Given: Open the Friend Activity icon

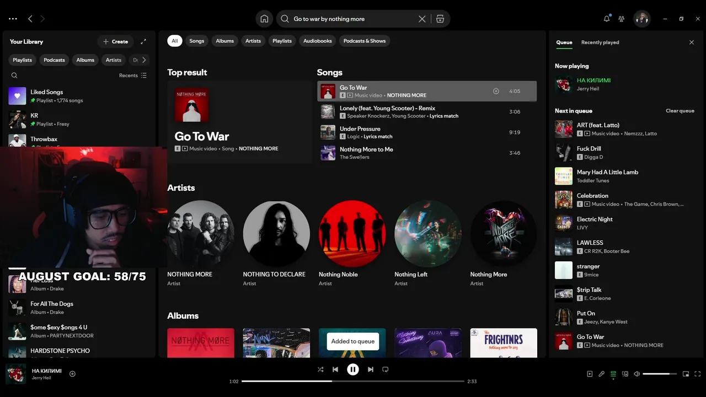Looking at the screenshot, I should click(x=622, y=19).
